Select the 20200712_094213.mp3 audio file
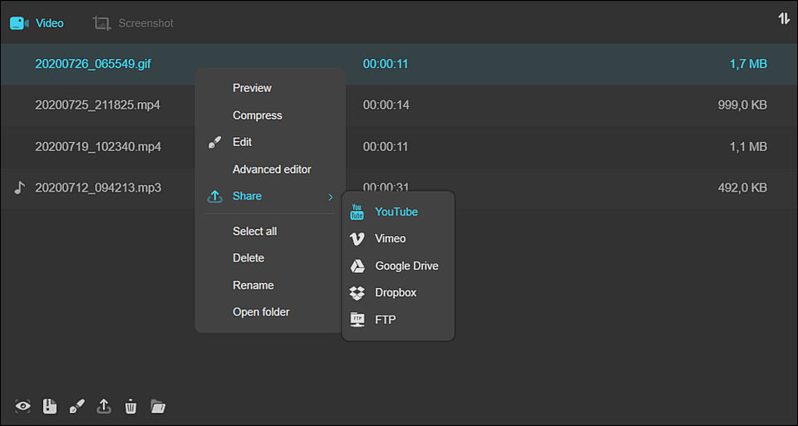The height and width of the screenshot is (426, 798). pos(98,188)
